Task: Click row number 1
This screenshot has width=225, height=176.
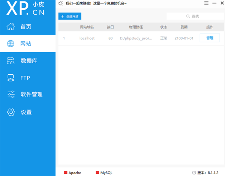Action: (x=64, y=38)
